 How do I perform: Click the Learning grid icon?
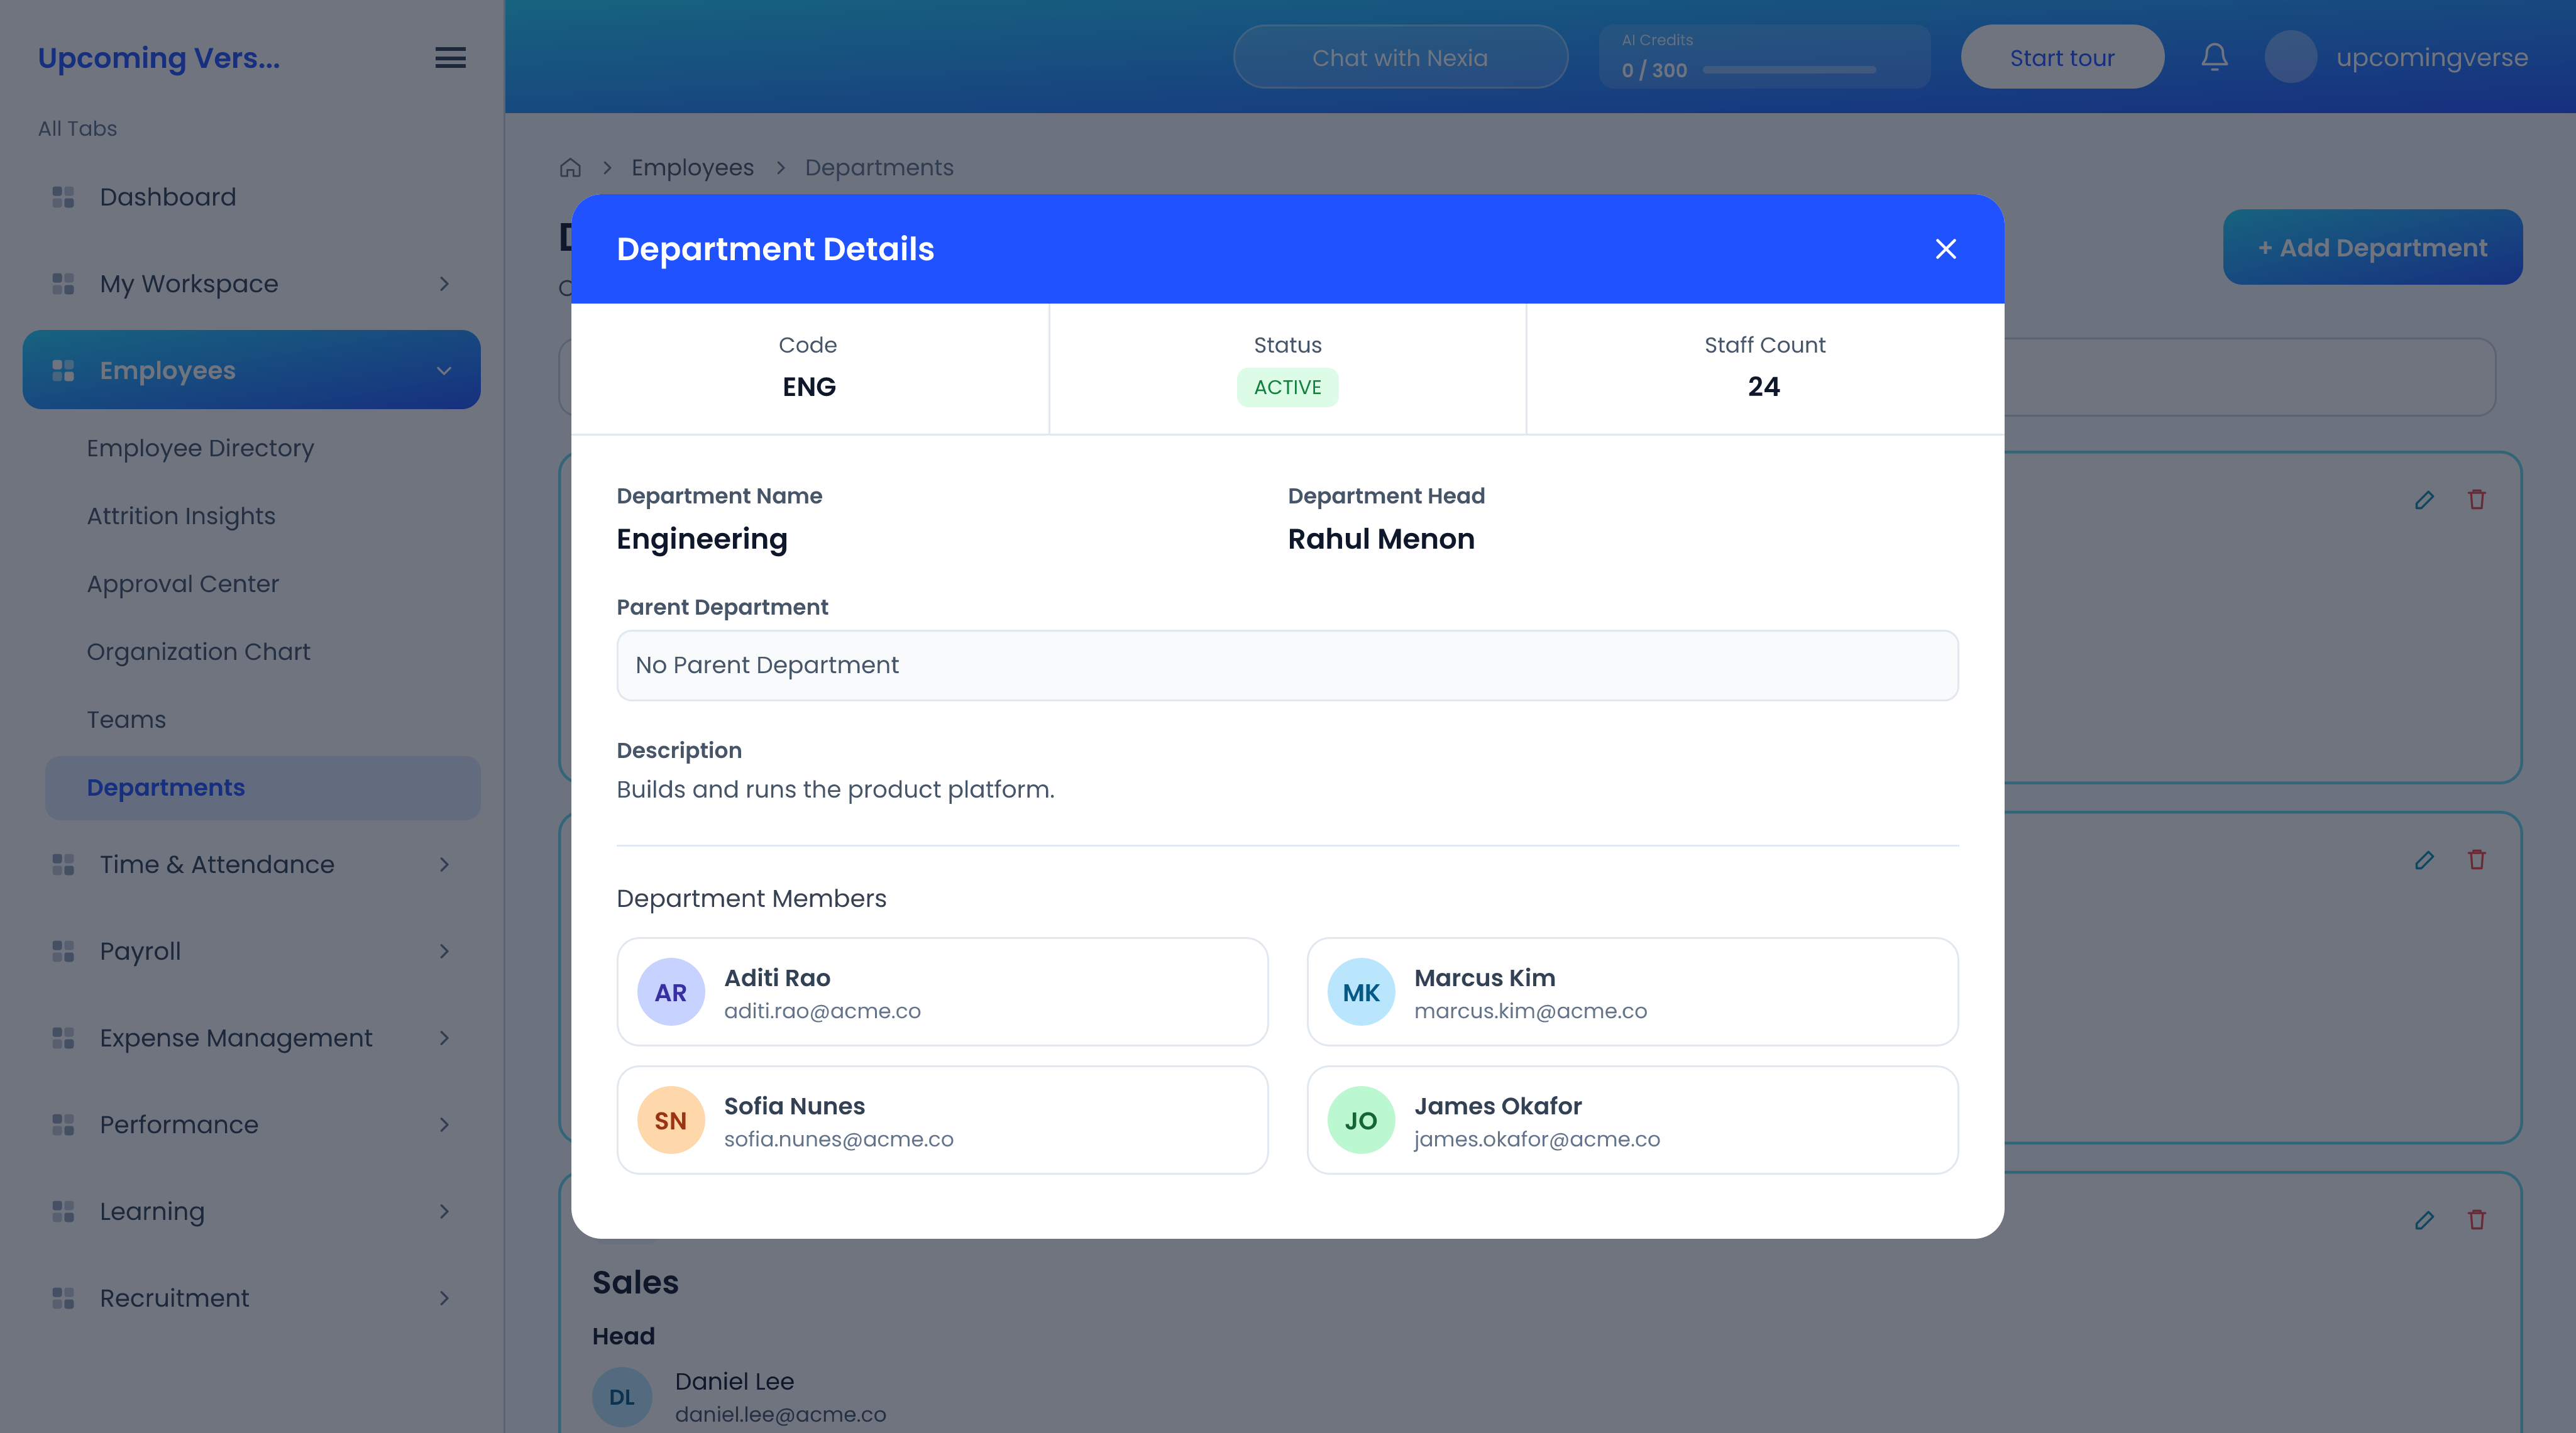tap(63, 1212)
